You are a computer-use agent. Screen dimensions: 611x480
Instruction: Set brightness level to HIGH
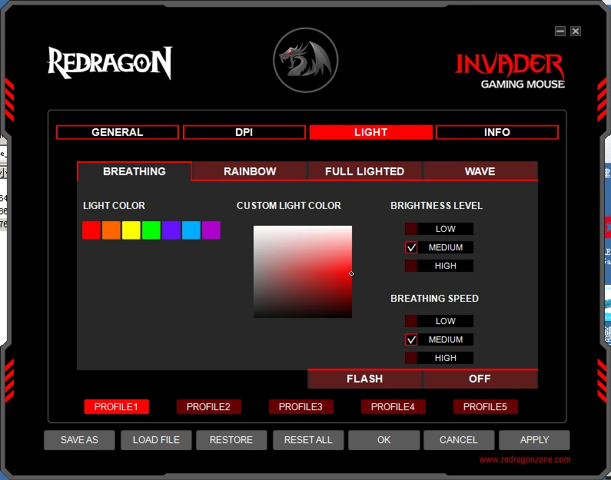439,266
